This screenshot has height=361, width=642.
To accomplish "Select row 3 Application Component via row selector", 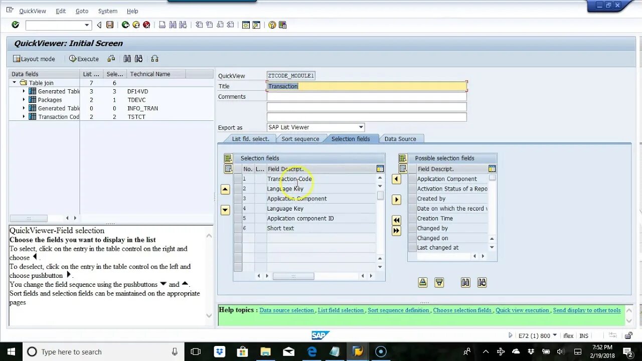I will tap(238, 199).
